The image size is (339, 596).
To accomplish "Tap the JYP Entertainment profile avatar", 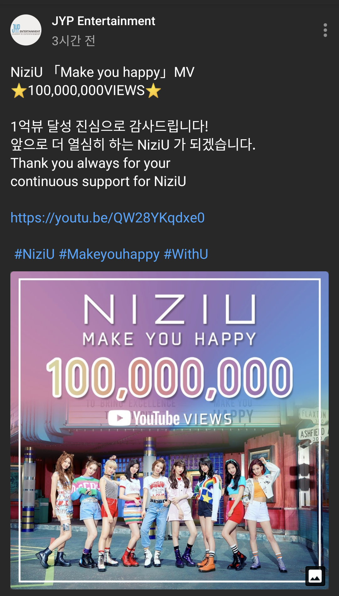I will click(26, 30).
